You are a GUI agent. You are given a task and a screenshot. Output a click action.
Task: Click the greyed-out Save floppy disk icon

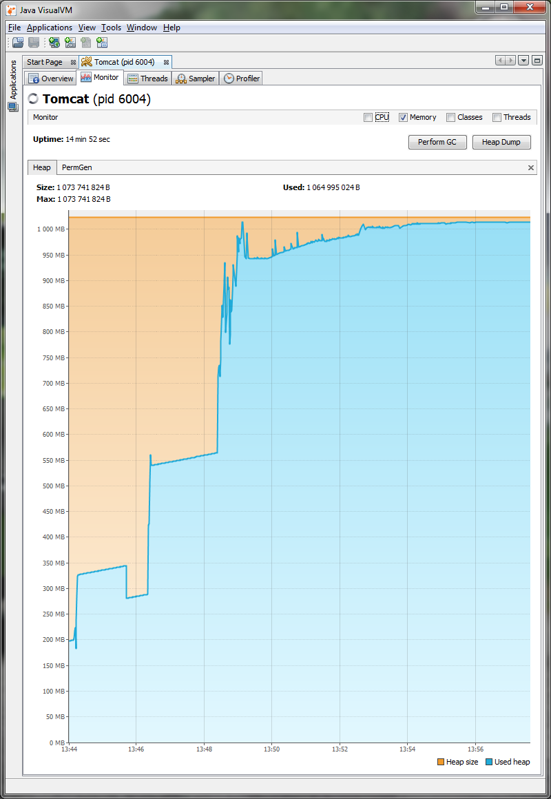tap(34, 43)
